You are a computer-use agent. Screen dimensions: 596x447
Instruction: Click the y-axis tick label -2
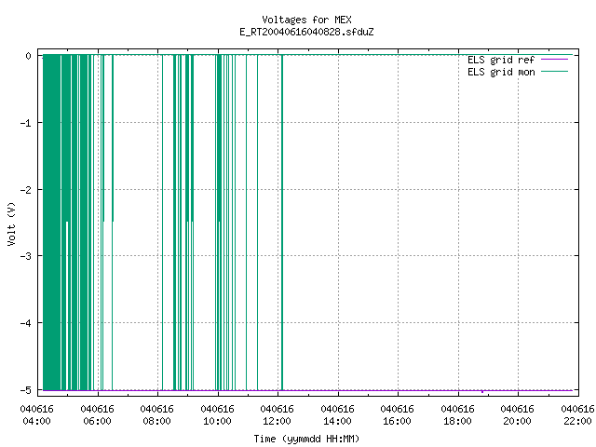[26, 190]
